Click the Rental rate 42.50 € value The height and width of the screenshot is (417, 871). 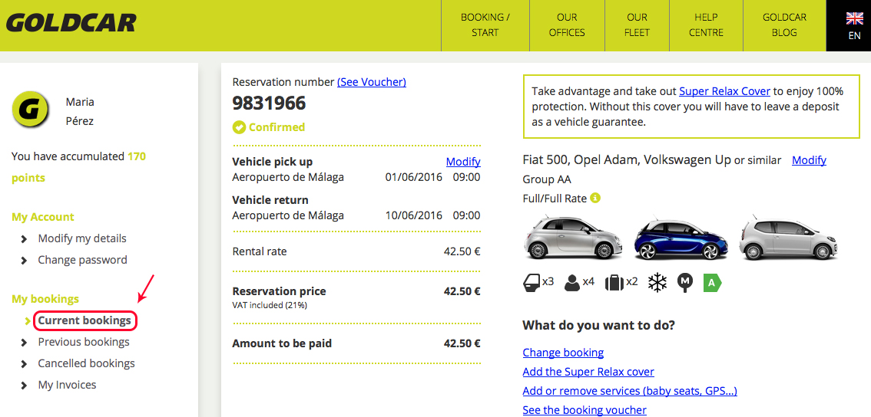tap(462, 251)
